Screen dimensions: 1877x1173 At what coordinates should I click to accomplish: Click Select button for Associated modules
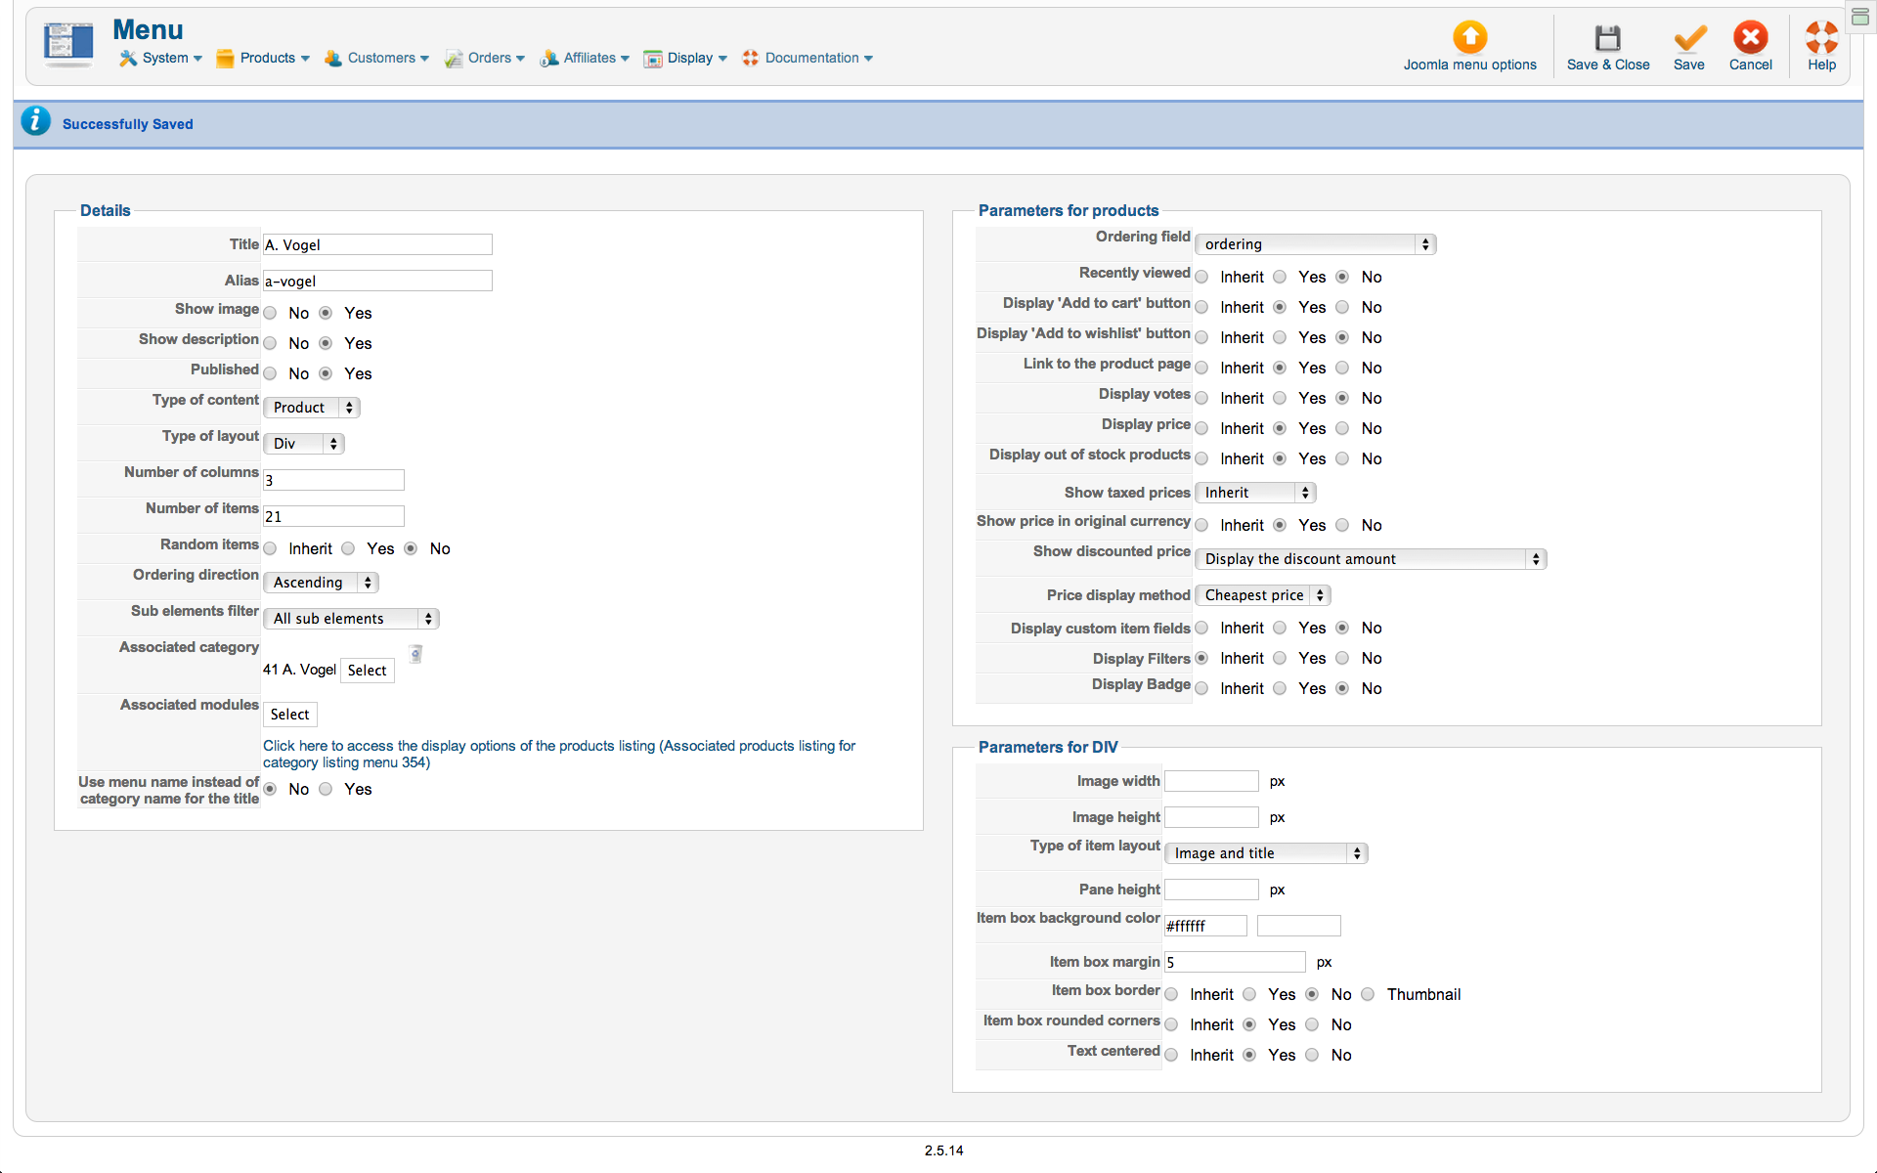coord(289,715)
